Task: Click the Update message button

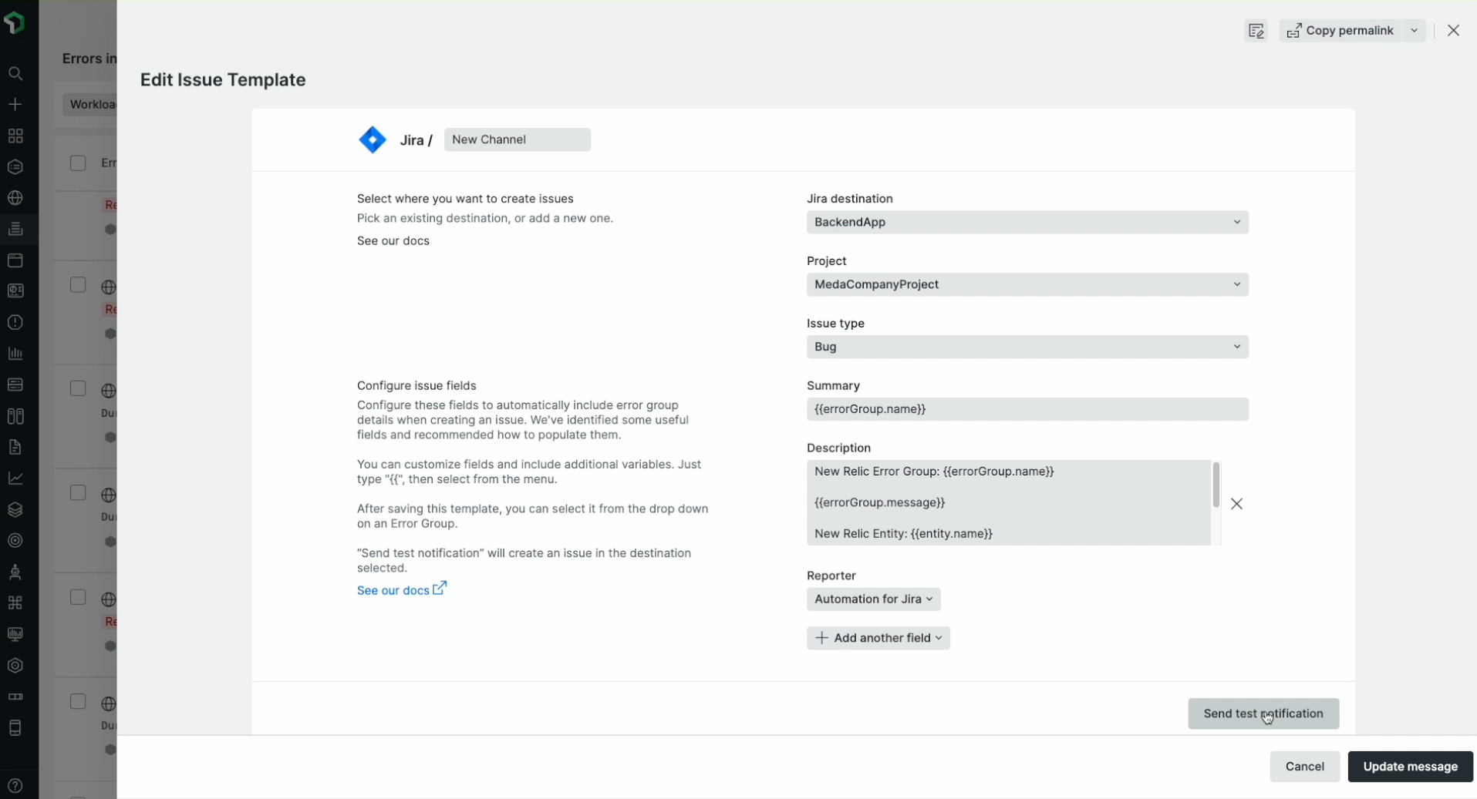Action: [x=1409, y=767]
